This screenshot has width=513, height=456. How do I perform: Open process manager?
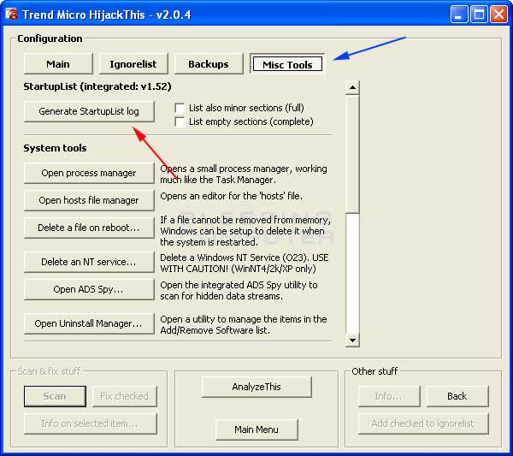tap(89, 173)
